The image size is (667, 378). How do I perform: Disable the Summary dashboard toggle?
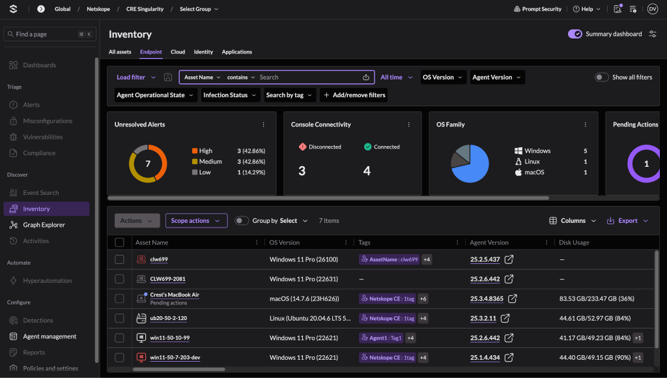[x=575, y=34]
